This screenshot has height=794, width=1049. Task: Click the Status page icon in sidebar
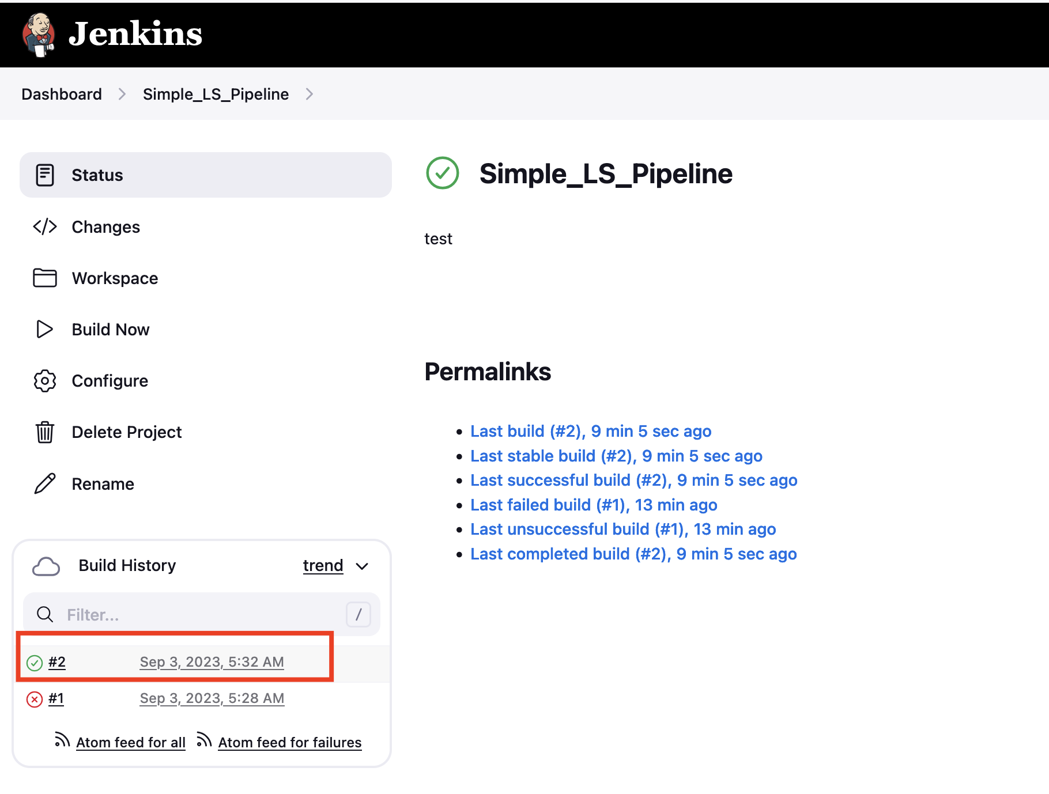(x=45, y=175)
